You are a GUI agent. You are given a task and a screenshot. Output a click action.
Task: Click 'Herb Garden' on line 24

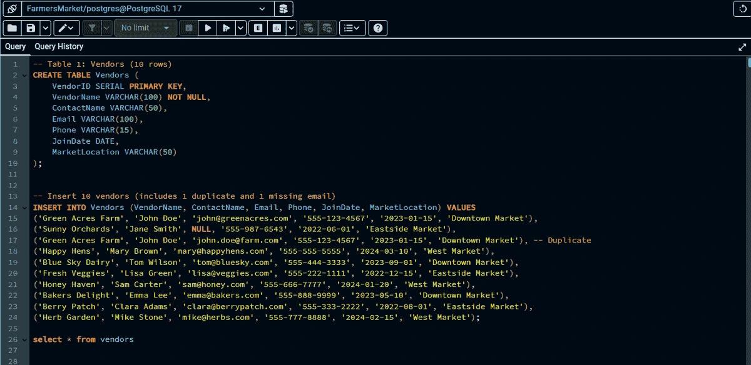tap(67, 317)
